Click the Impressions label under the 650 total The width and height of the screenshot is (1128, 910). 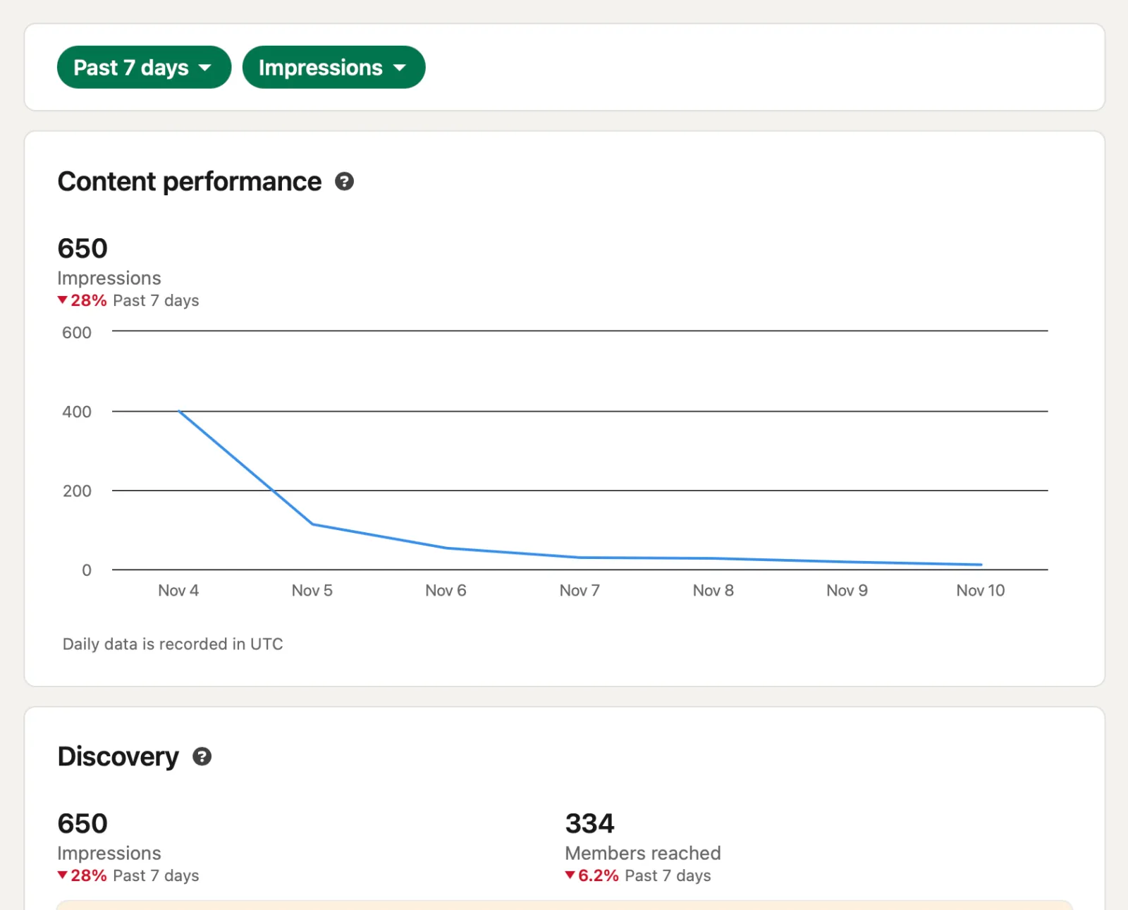[109, 278]
